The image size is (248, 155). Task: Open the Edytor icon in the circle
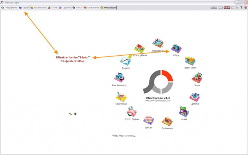[176, 48]
